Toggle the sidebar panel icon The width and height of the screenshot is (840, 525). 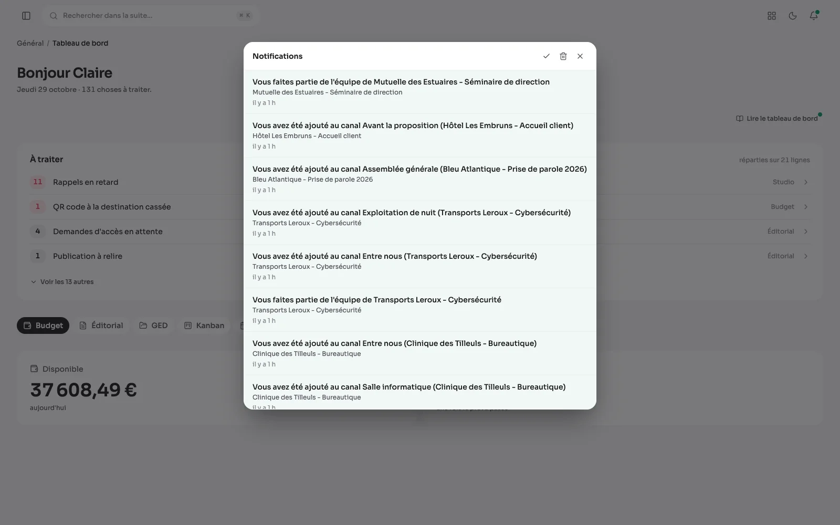tap(26, 16)
